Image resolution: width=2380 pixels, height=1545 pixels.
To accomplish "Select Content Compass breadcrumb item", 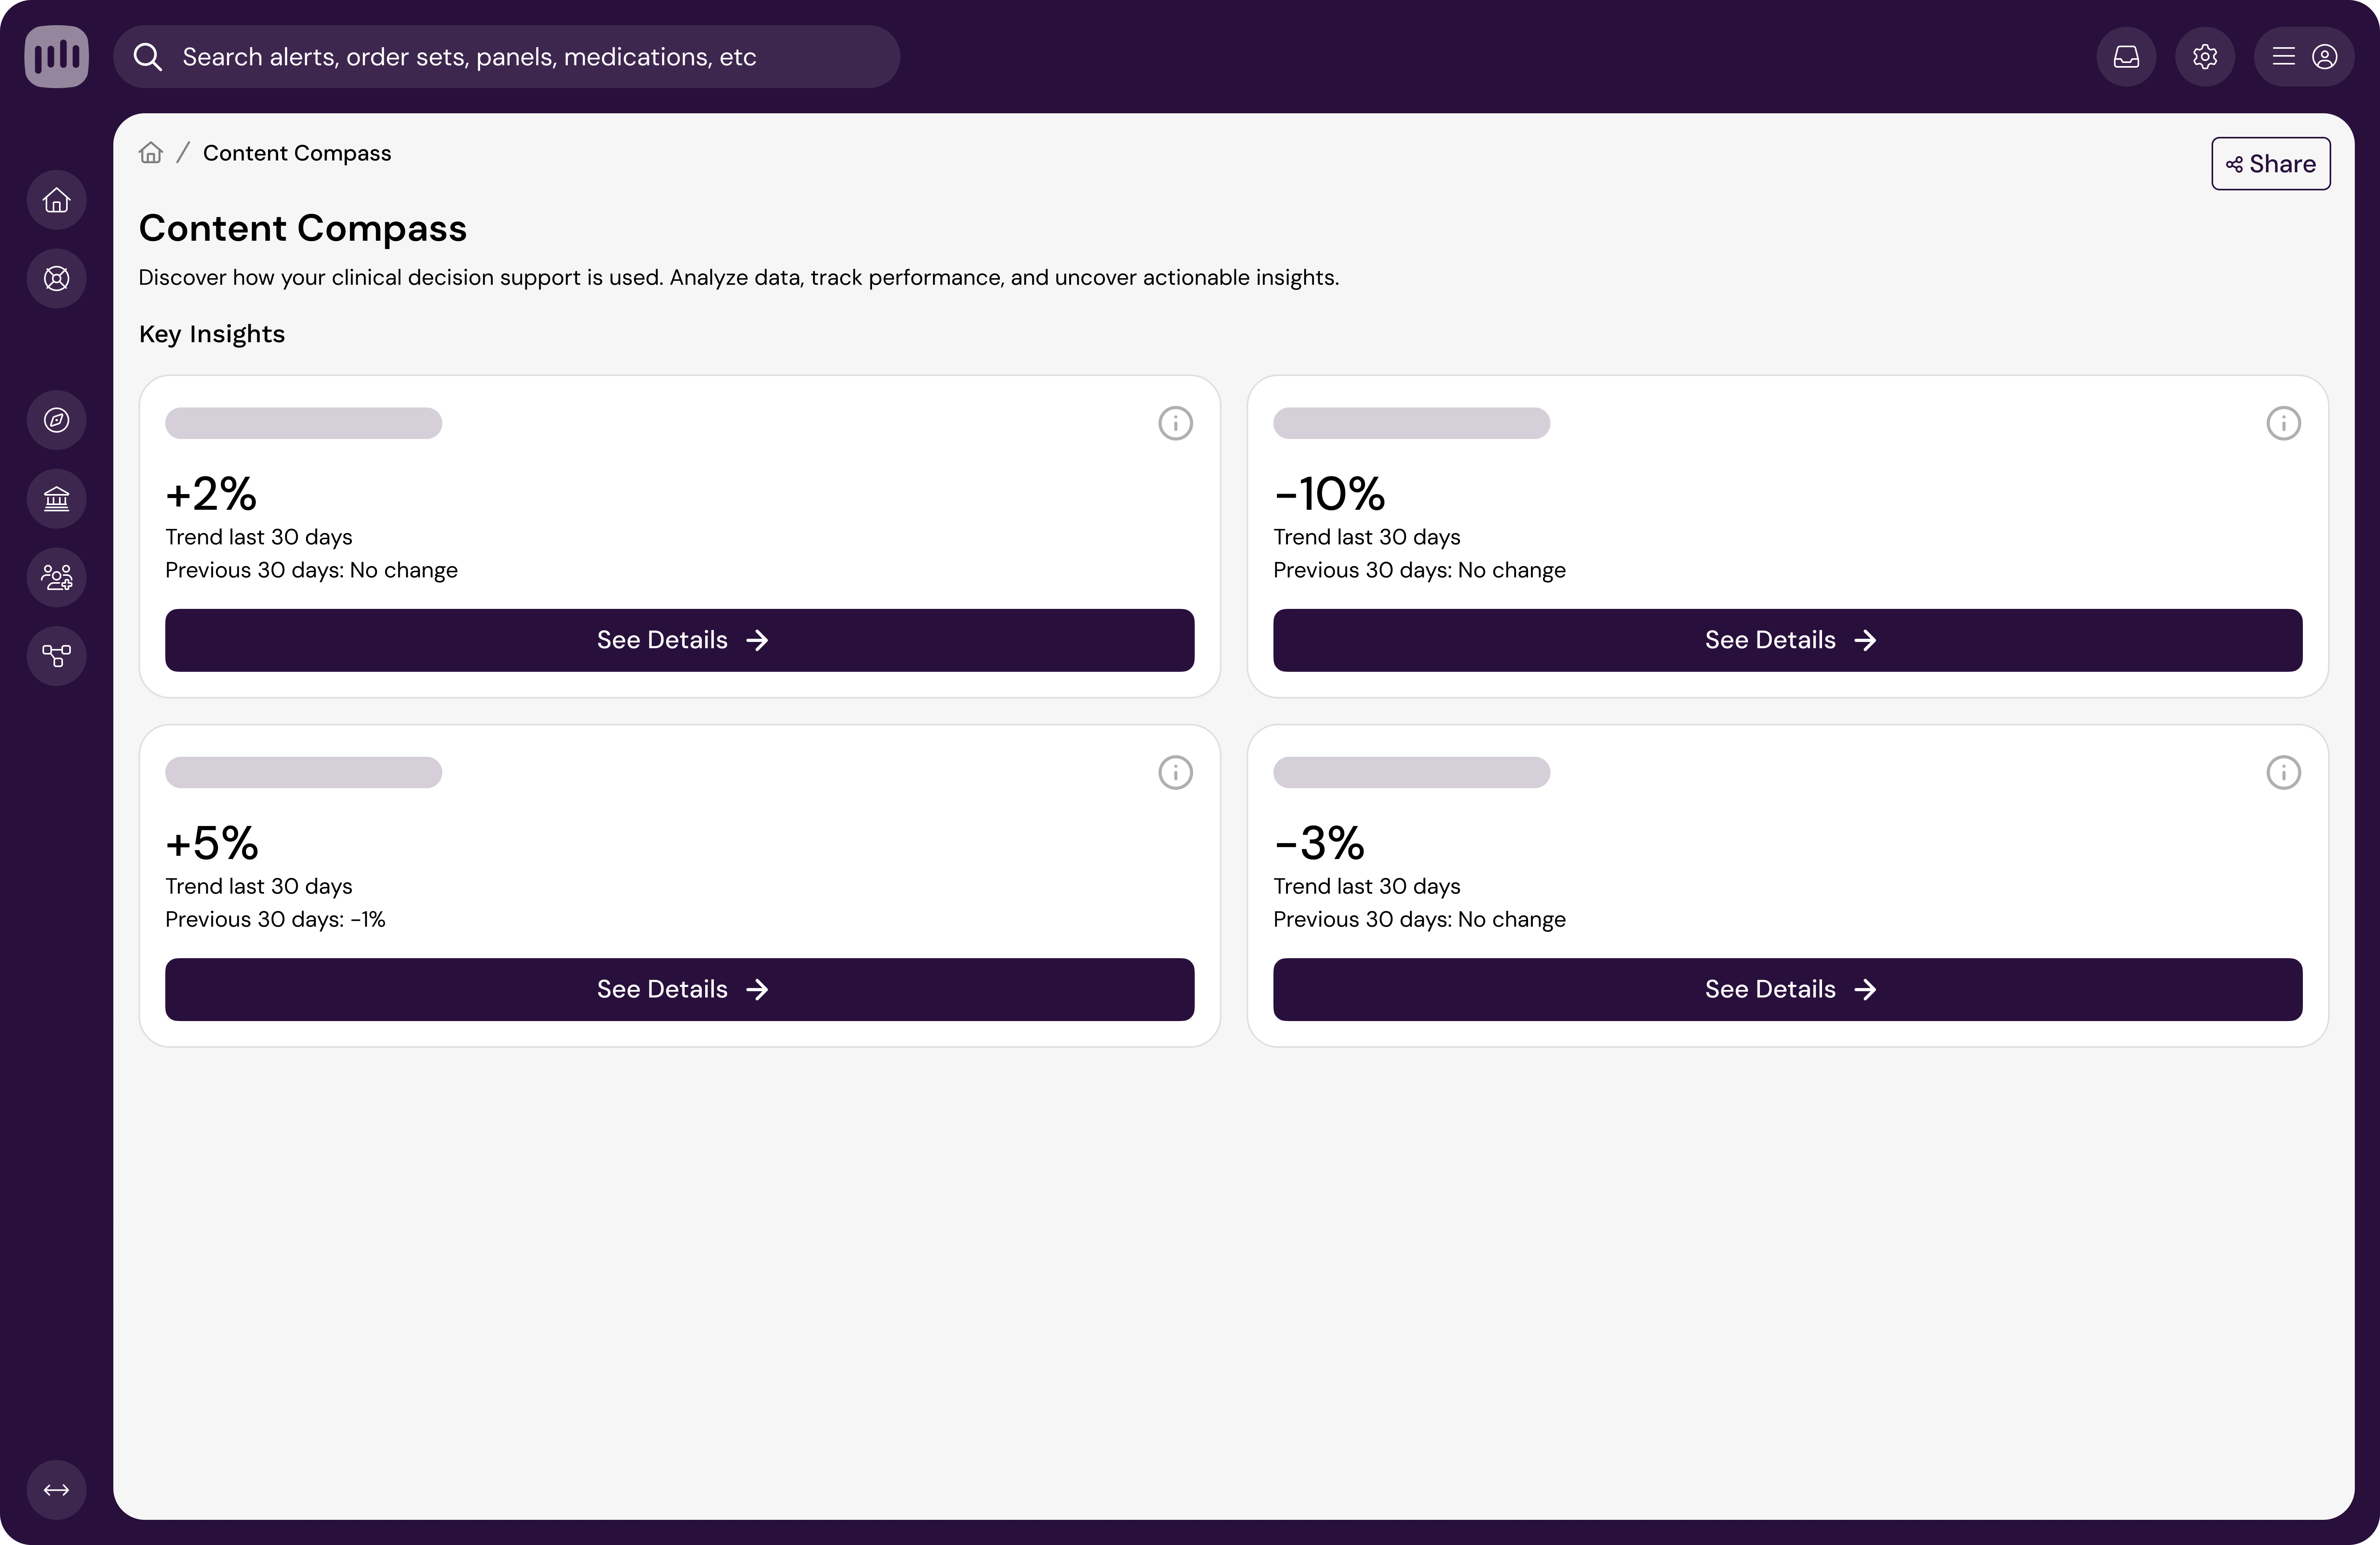I will [x=297, y=153].
